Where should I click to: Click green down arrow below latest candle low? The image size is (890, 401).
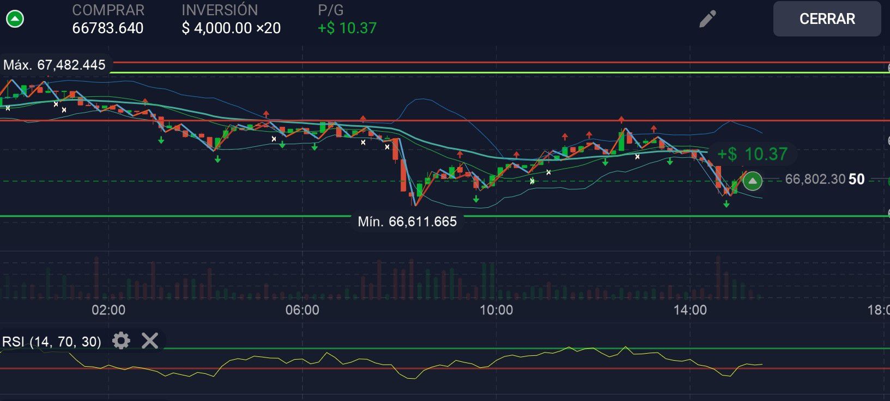[726, 204]
